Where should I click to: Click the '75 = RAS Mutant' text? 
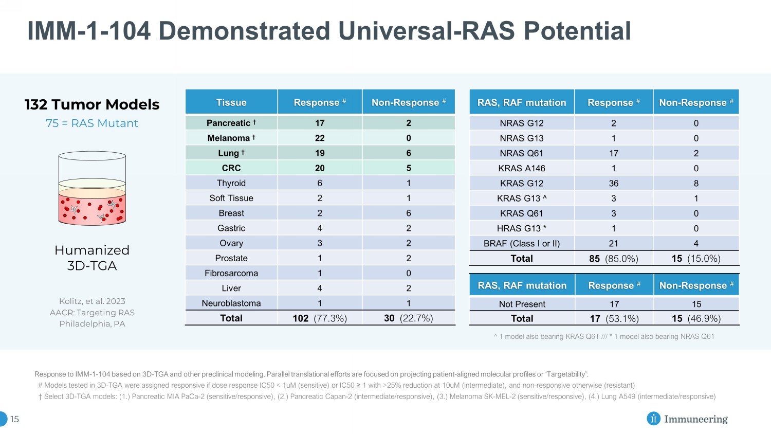pyautogui.click(x=92, y=123)
